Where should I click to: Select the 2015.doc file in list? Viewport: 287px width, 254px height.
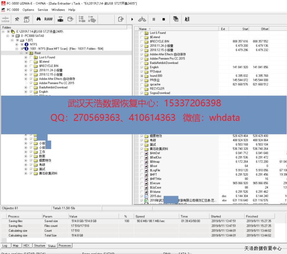[156, 196]
